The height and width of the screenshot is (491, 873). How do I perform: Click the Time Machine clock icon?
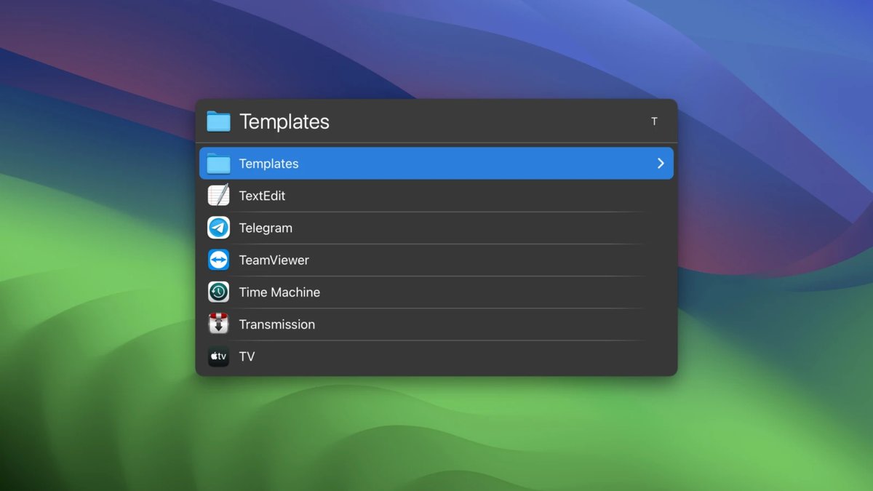point(218,292)
